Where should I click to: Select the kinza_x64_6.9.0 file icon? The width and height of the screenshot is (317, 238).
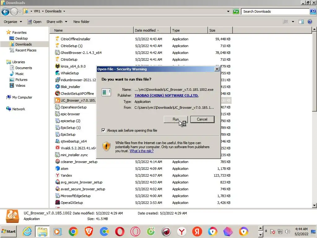click(57, 66)
